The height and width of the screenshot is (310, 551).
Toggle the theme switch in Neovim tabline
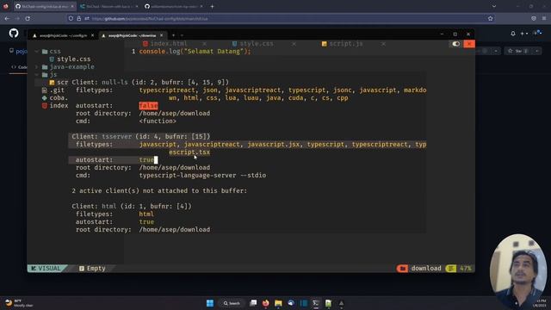455,44
